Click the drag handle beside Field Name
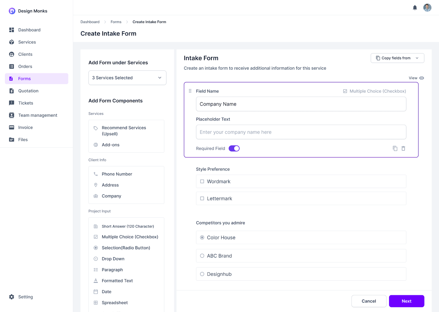 coord(190,91)
